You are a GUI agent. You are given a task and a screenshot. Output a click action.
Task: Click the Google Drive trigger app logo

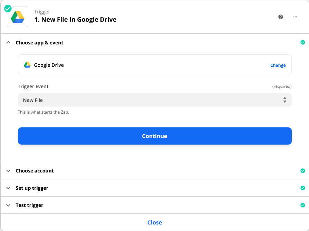18,17
